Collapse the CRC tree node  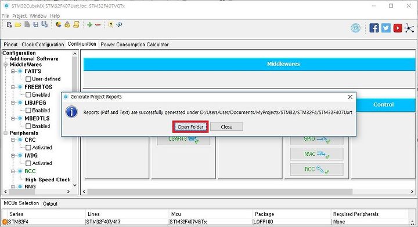13,140
